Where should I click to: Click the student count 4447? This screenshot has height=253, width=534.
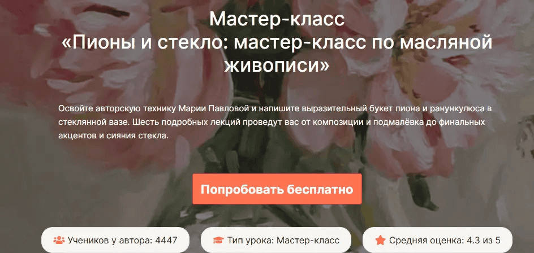coord(166,241)
